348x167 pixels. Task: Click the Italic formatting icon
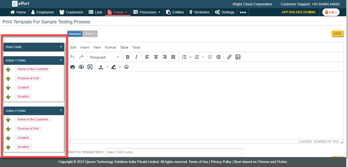click(x=136, y=57)
